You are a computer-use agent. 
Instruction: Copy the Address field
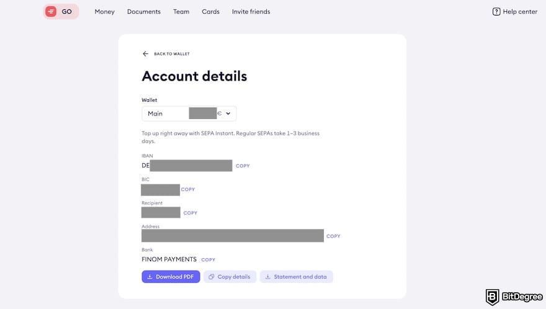tap(333, 236)
